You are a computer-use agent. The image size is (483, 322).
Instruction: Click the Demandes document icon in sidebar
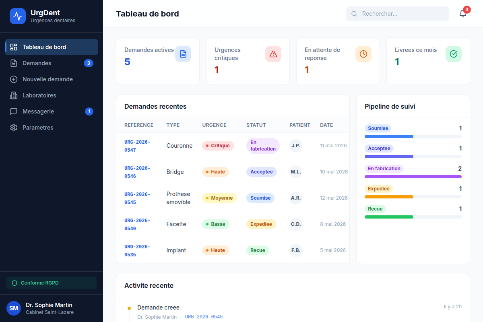point(14,63)
